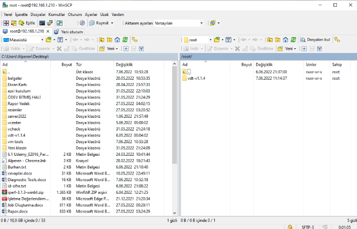Go to local root directory icon

point(109,40)
